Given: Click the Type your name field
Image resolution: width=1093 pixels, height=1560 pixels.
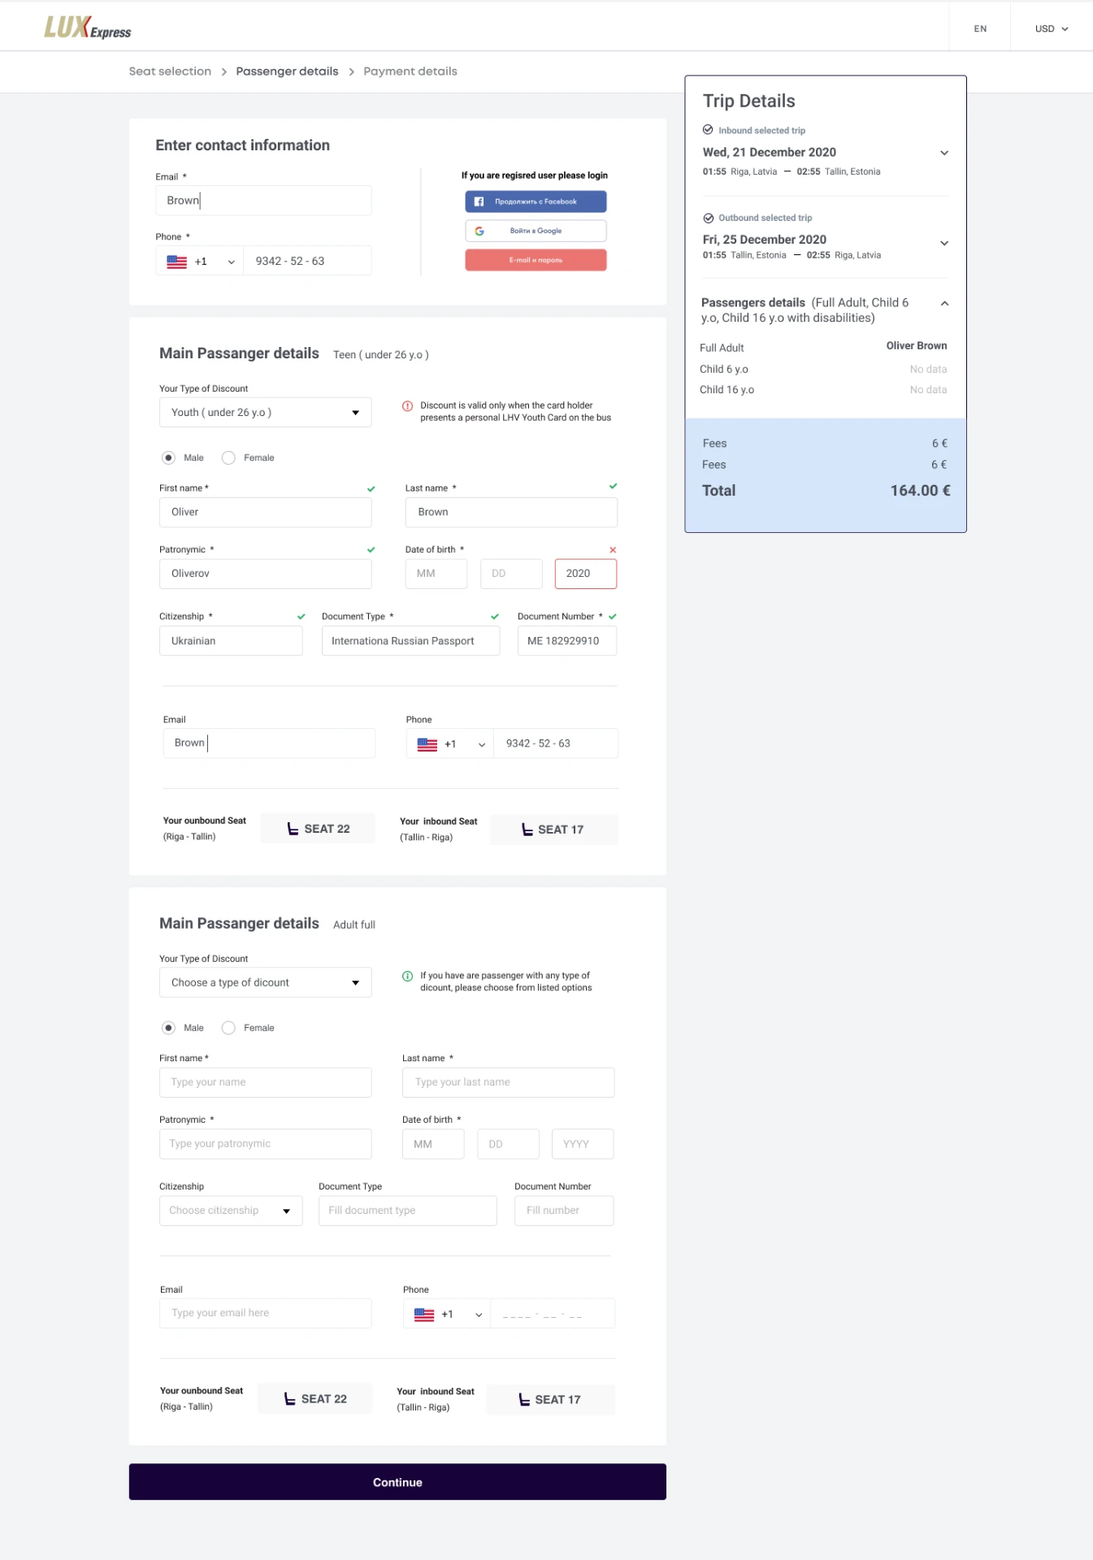Looking at the screenshot, I should click(266, 1082).
